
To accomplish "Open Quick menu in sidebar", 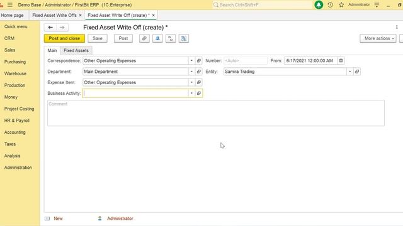I will click(16, 26).
